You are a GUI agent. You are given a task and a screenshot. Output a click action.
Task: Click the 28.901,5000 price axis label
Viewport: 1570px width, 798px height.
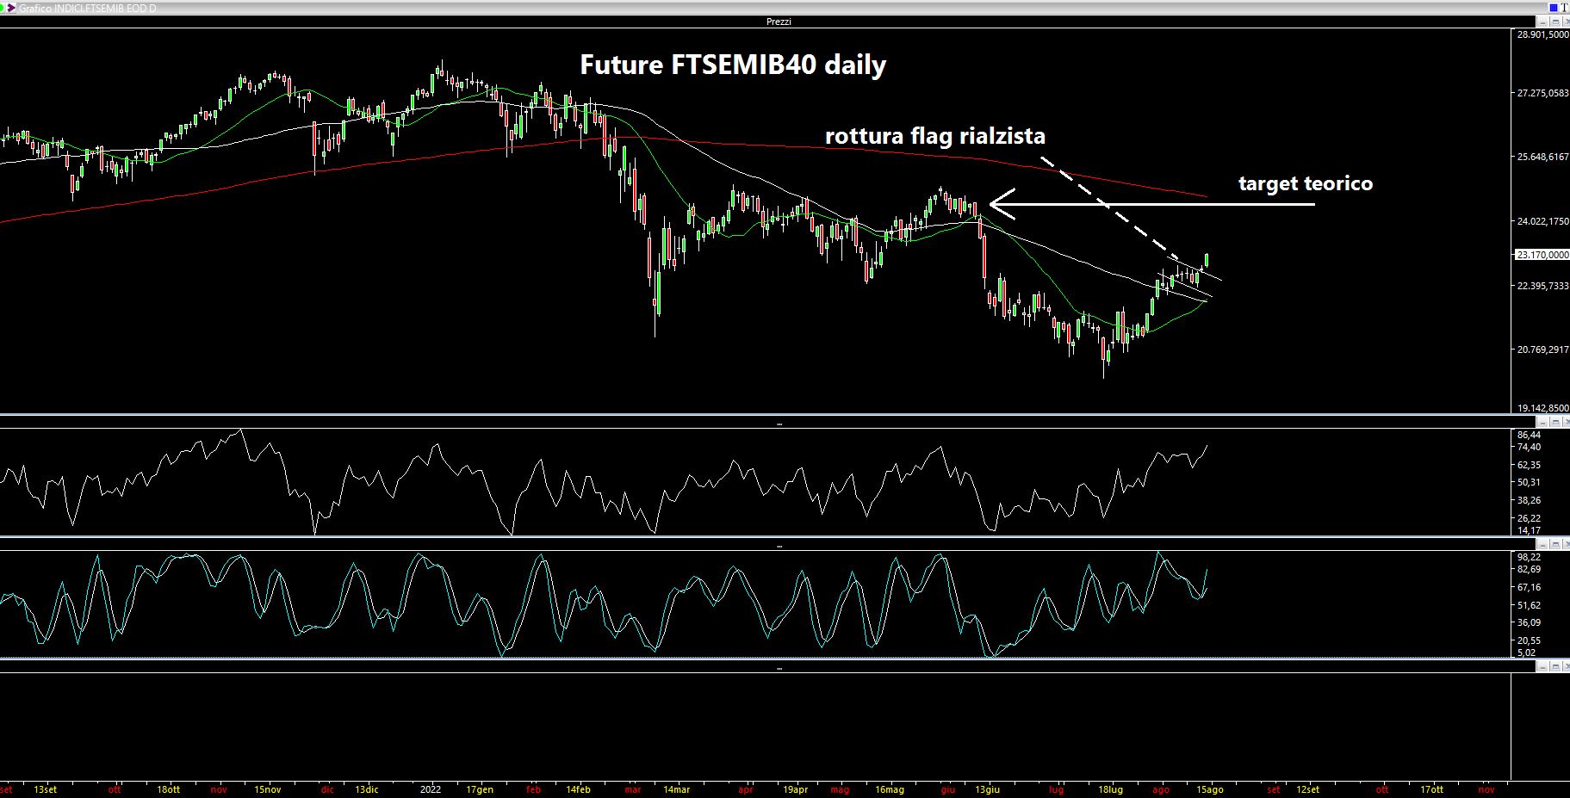pos(1542,34)
